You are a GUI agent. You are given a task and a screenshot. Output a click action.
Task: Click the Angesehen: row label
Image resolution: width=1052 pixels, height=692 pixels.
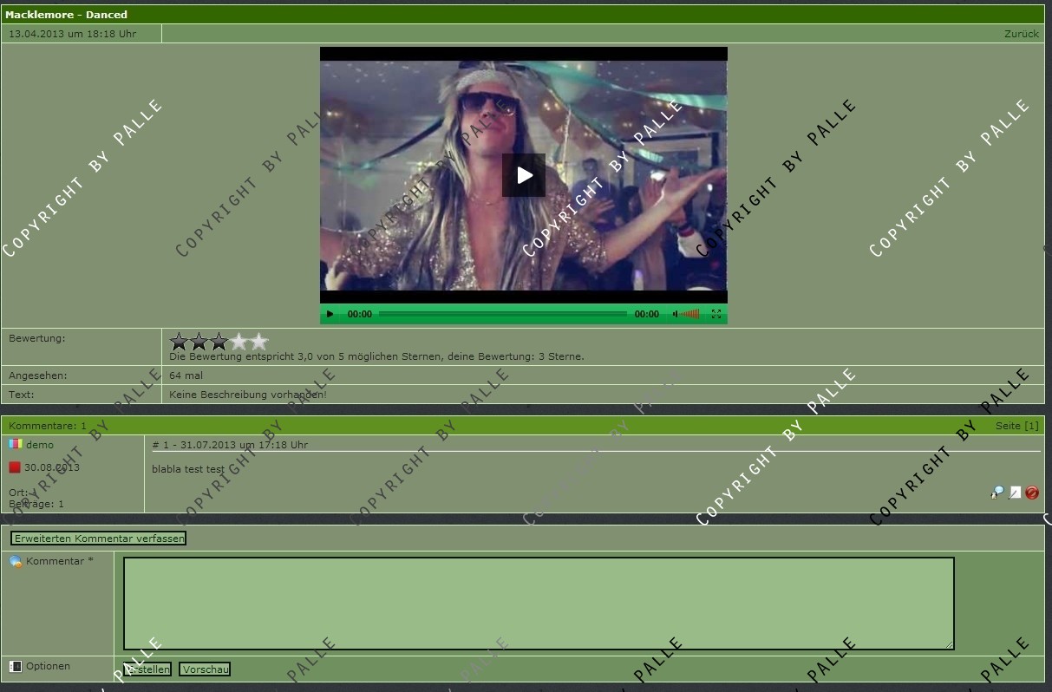click(x=38, y=375)
